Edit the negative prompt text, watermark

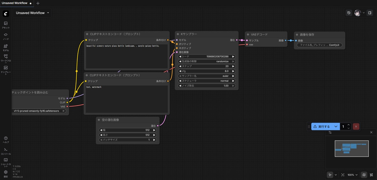point(127,99)
